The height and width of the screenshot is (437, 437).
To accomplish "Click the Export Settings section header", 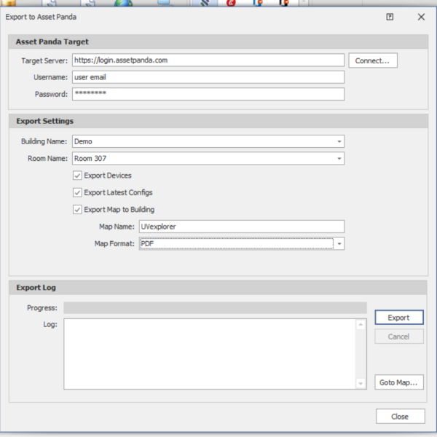I will tap(219, 121).
